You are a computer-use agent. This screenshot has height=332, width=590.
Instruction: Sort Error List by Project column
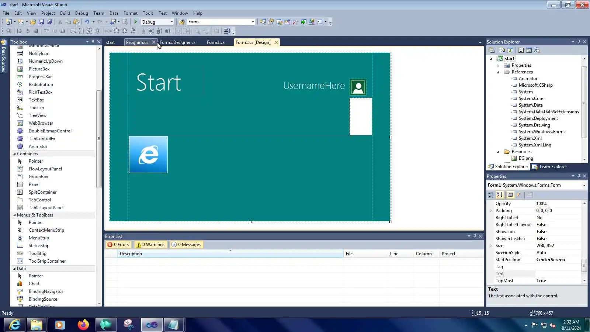point(461,254)
